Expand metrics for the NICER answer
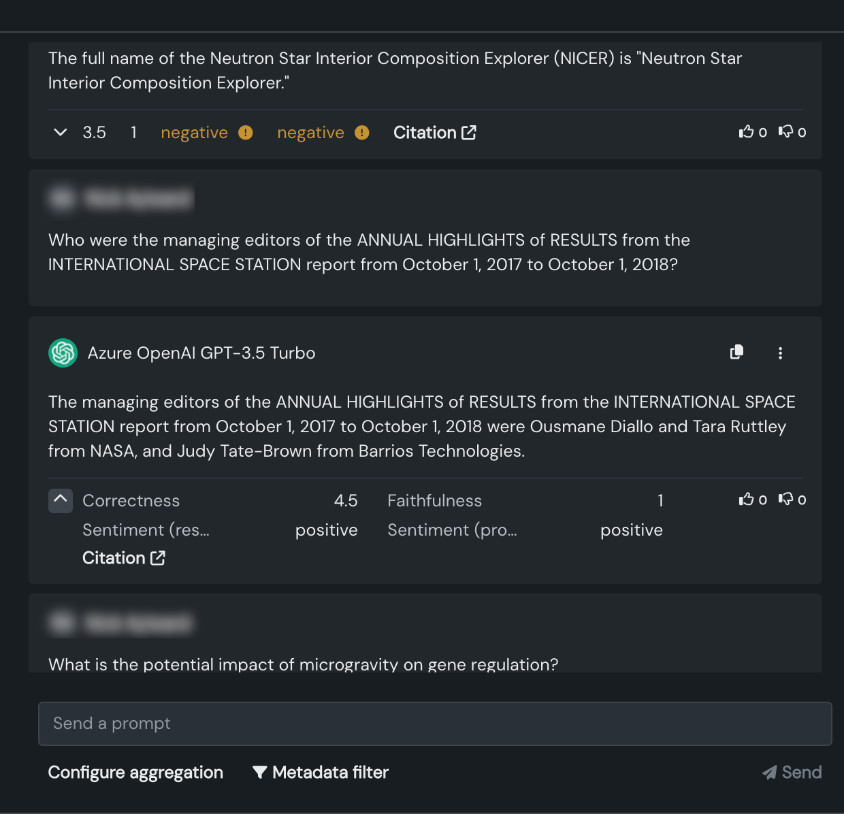Viewport: 844px width, 814px height. pos(61,132)
